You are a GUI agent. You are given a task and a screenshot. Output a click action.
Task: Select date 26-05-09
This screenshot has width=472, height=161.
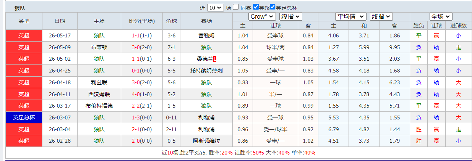60,48
